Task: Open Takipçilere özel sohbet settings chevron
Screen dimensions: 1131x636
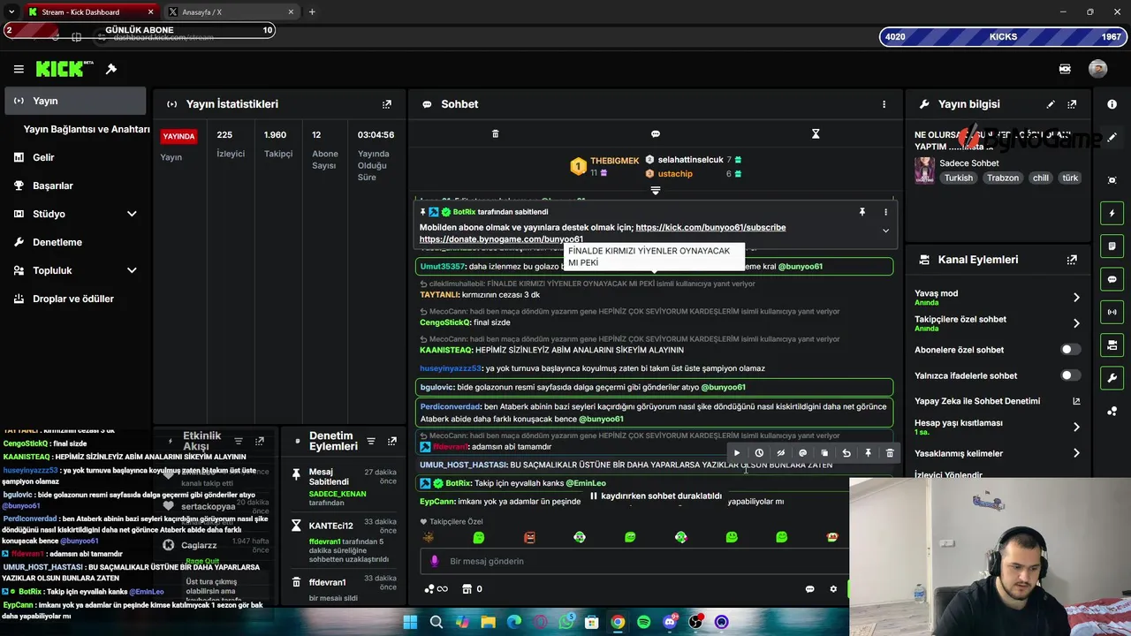Action: coord(1075,323)
